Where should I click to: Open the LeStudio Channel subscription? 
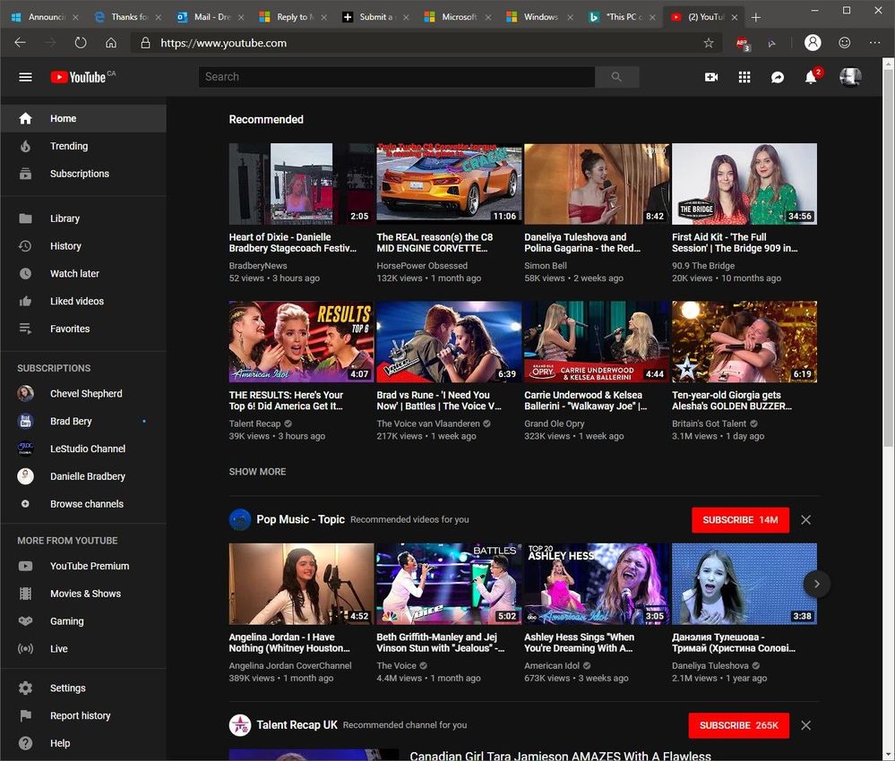(83, 449)
